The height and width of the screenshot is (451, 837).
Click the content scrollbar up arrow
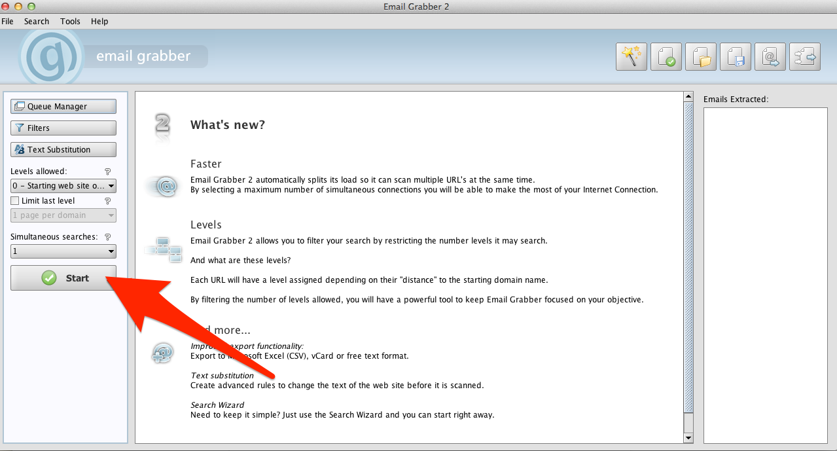coord(688,97)
